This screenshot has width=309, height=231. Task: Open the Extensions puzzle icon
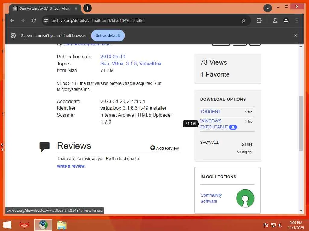[x=259, y=20]
